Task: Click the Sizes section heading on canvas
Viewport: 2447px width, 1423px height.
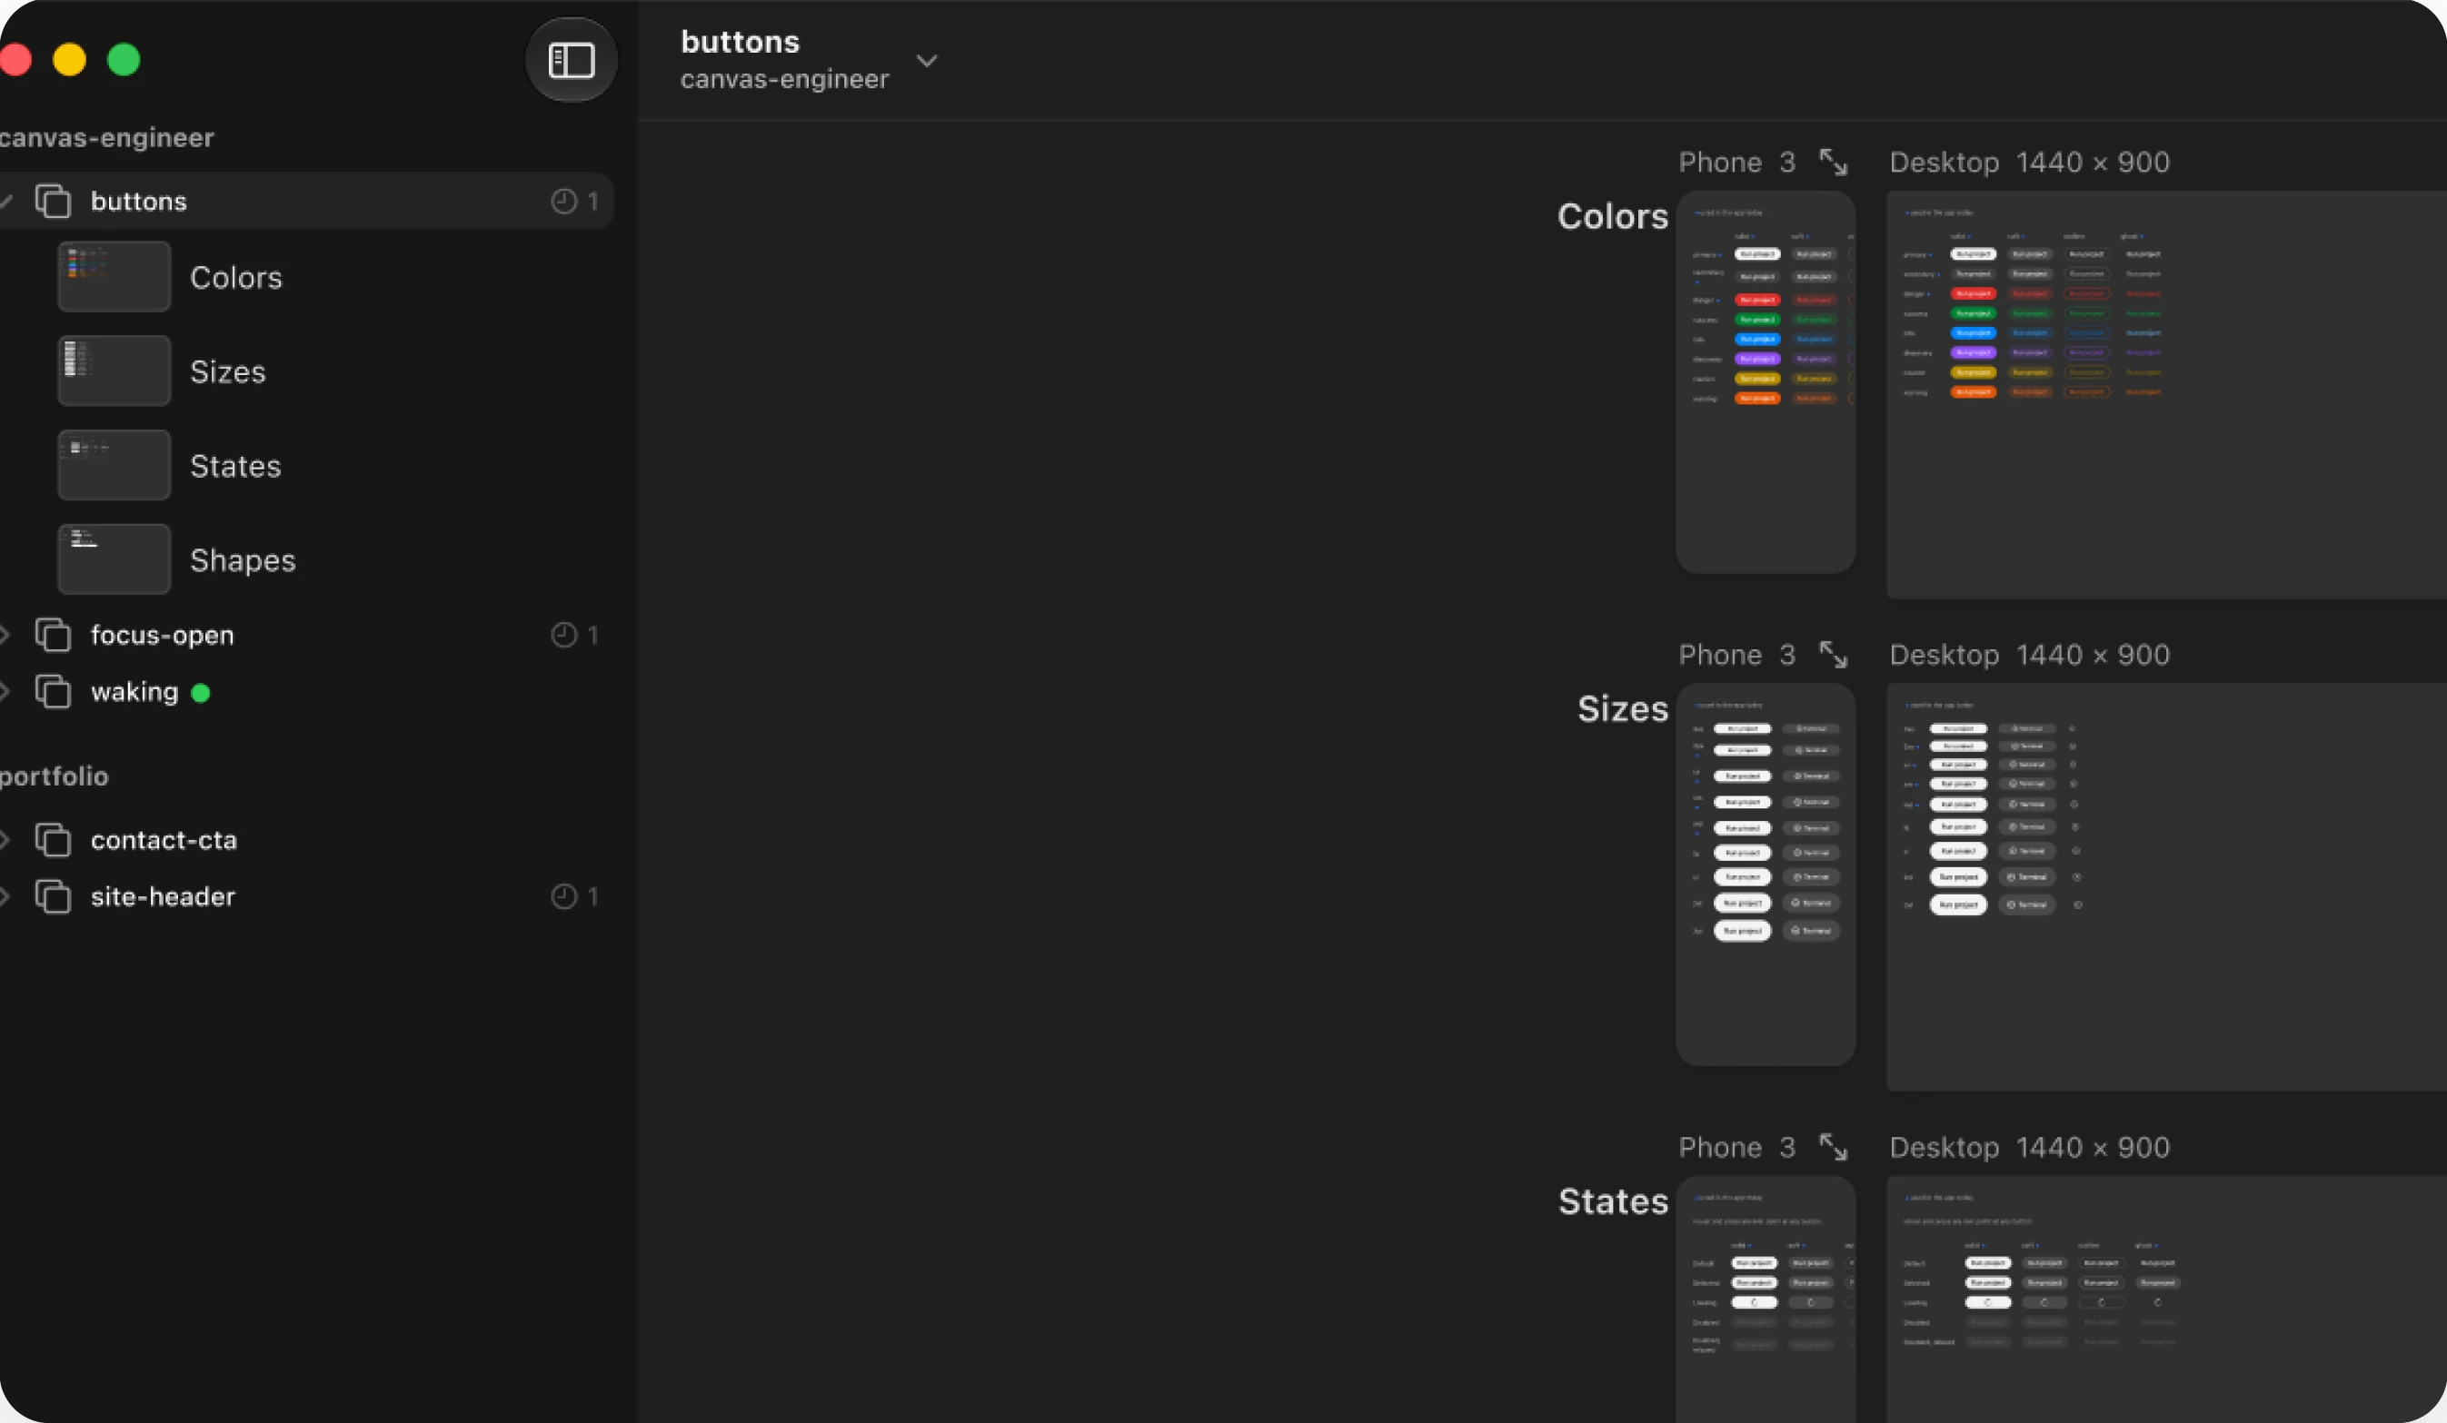Action: [x=1623, y=708]
